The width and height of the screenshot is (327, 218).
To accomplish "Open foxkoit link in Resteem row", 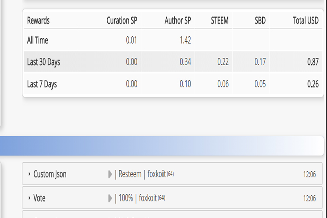I will click(157, 174).
